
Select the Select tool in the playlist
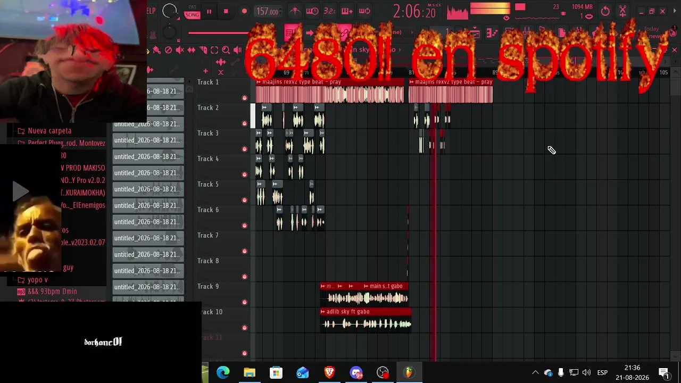214,50
